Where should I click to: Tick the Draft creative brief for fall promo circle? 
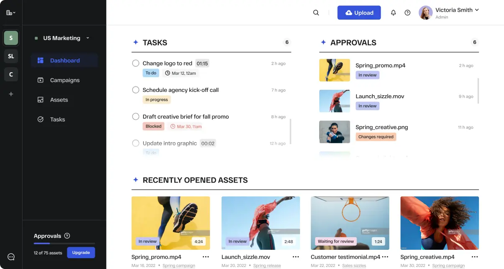click(135, 117)
